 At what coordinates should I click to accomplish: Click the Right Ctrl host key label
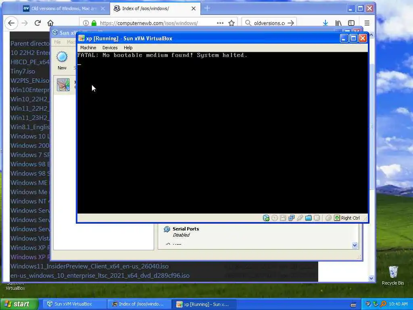[350, 218]
